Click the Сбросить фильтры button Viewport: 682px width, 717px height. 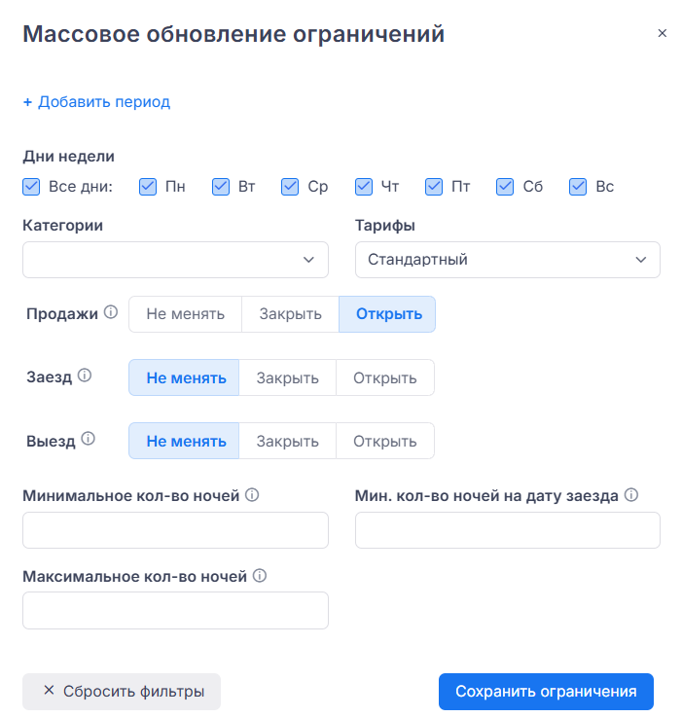point(122,692)
